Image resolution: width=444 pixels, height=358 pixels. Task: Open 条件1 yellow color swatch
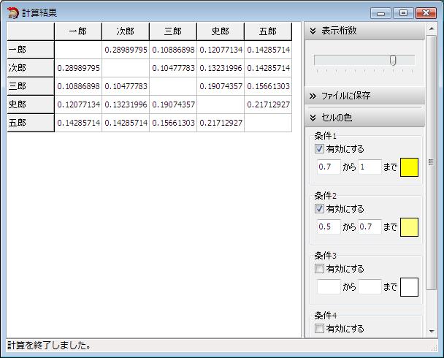pos(409,167)
